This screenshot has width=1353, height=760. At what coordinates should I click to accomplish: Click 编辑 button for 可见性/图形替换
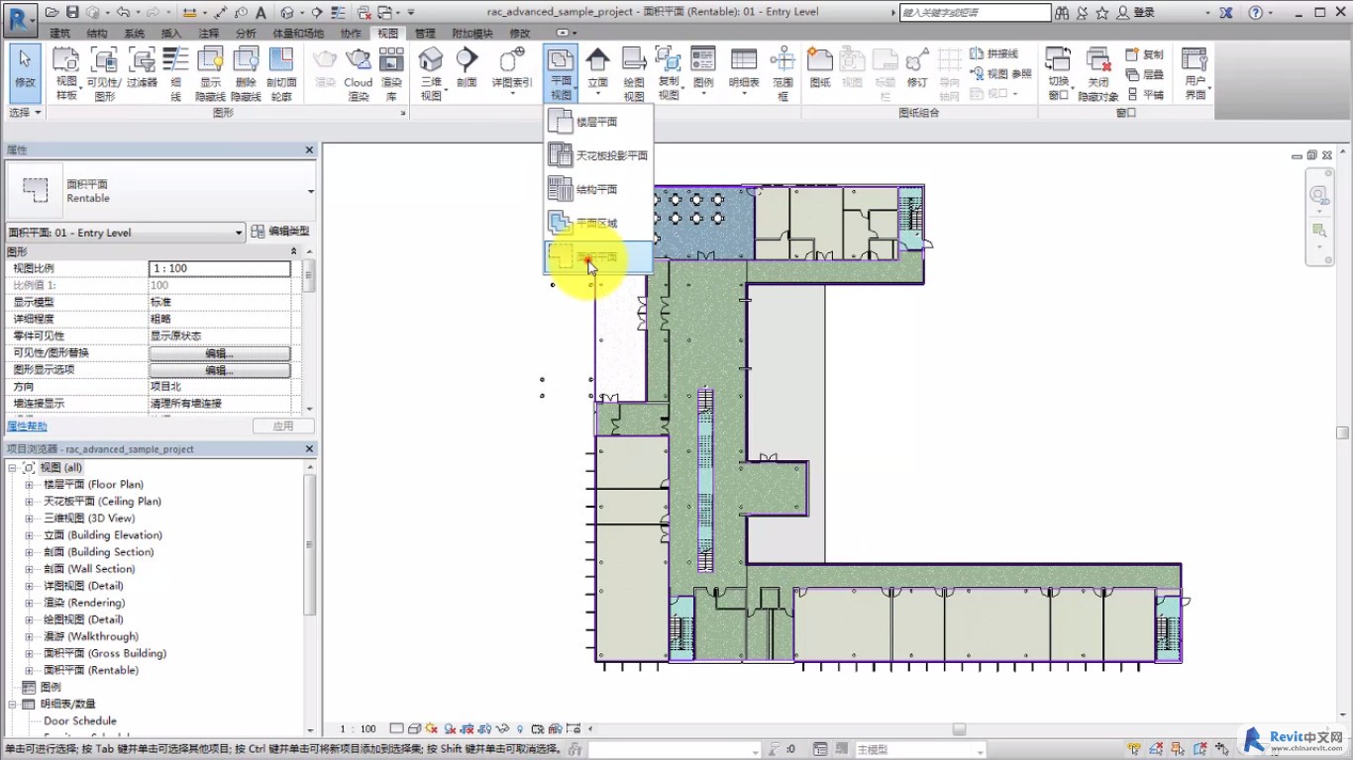click(220, 353)
